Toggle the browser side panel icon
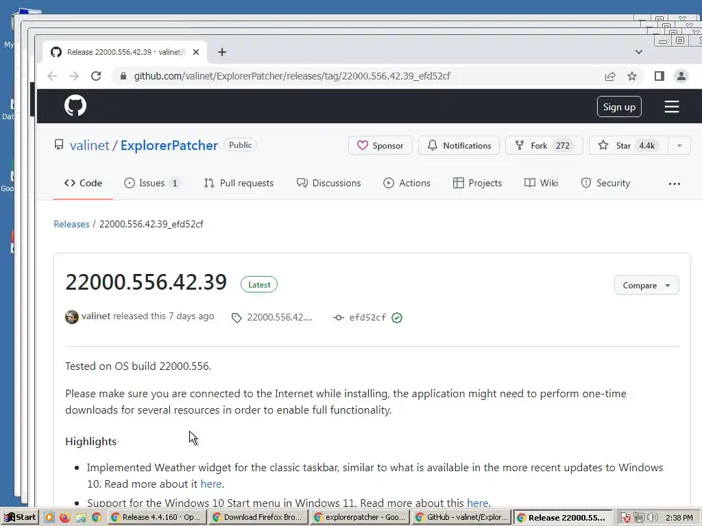This screenshot has height=526, width=702. (x=659, y=76)
